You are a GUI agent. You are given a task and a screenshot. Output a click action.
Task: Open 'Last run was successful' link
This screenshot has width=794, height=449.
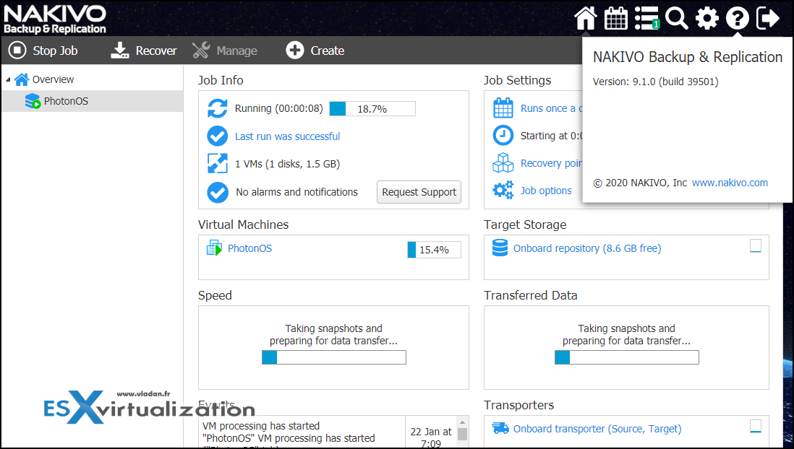coord(287,136)
